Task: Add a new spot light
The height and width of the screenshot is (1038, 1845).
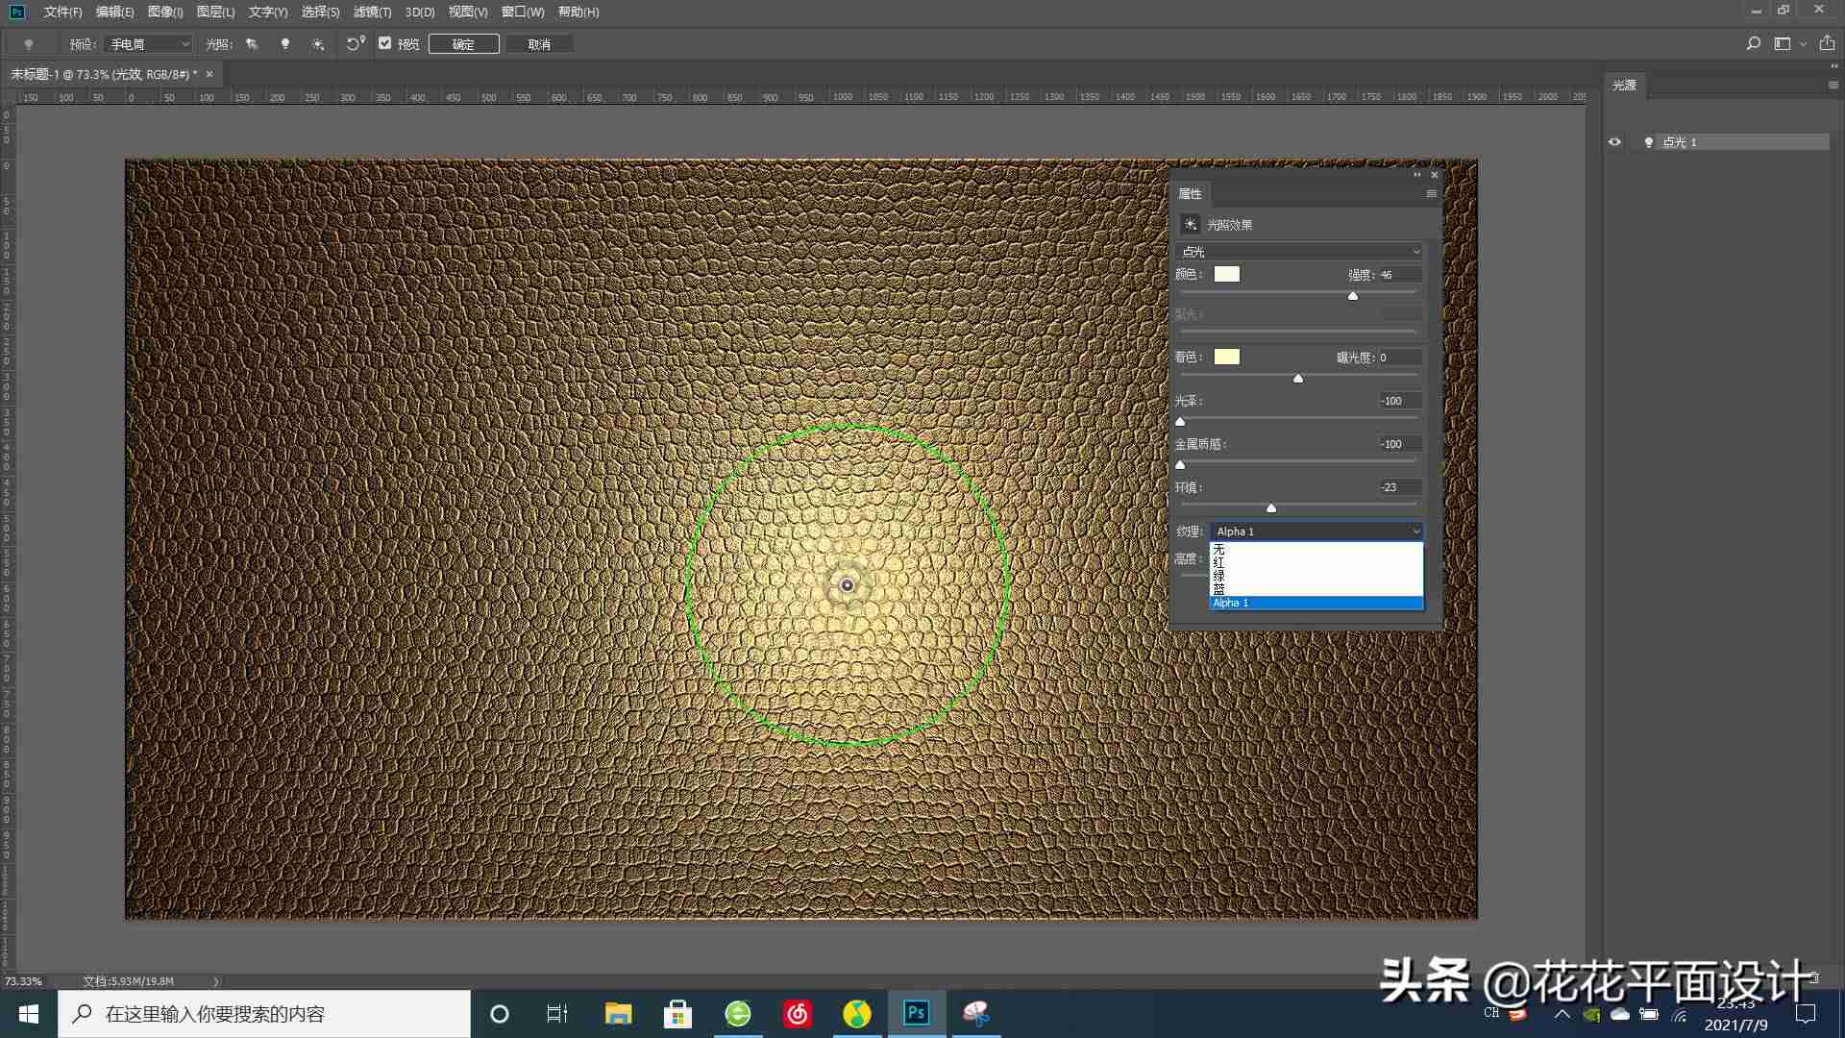Action: point(252,44)
